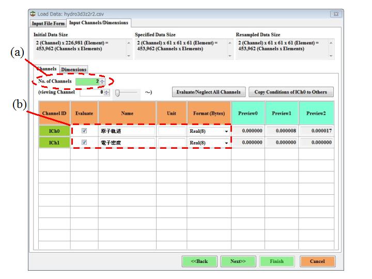Open Format dropdown for ICh1 row

pyautogui.click(x=226, y=143)
